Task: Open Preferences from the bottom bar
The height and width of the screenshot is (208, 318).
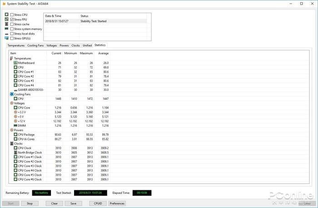Action: pyautogui.click(x=117, y=203)
